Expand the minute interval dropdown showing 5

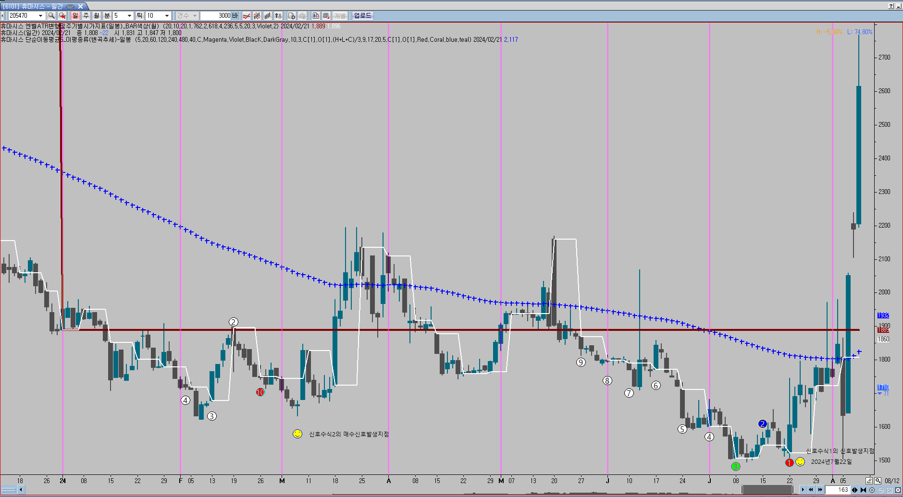(129, 16)
